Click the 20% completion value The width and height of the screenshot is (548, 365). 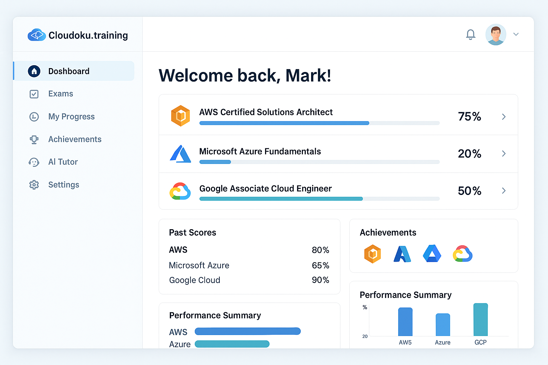pos(470,154)
